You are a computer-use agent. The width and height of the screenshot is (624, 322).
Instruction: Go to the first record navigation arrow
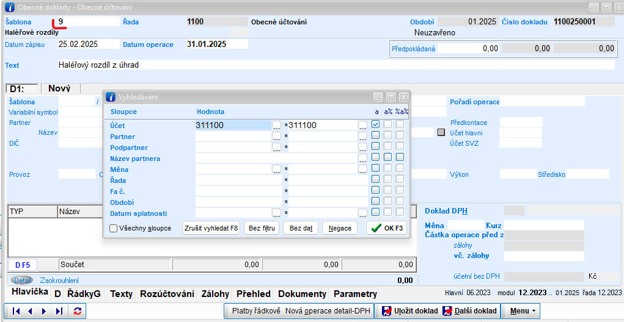coord(17,311)
